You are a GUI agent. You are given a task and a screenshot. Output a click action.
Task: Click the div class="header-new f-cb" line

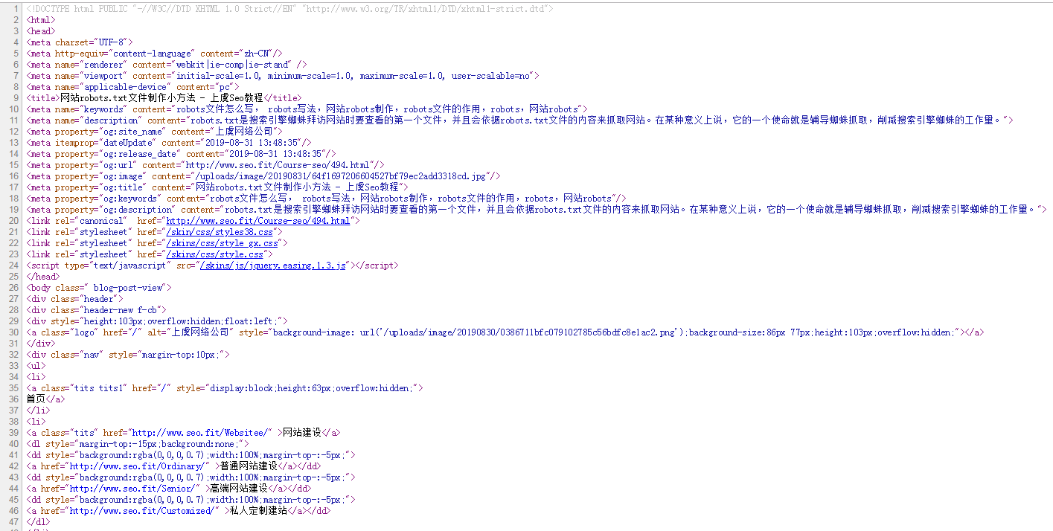click(96, 310)
